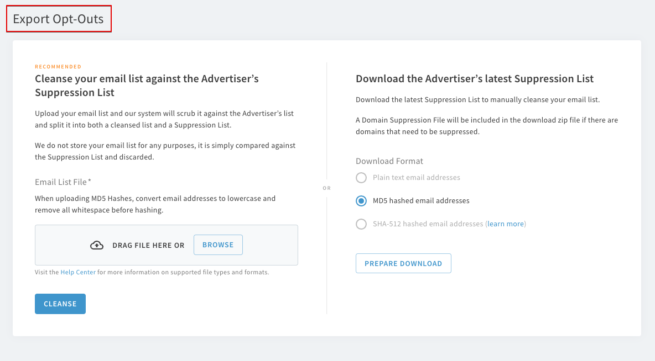Click the cloud upload icon

tap(97, 245)
